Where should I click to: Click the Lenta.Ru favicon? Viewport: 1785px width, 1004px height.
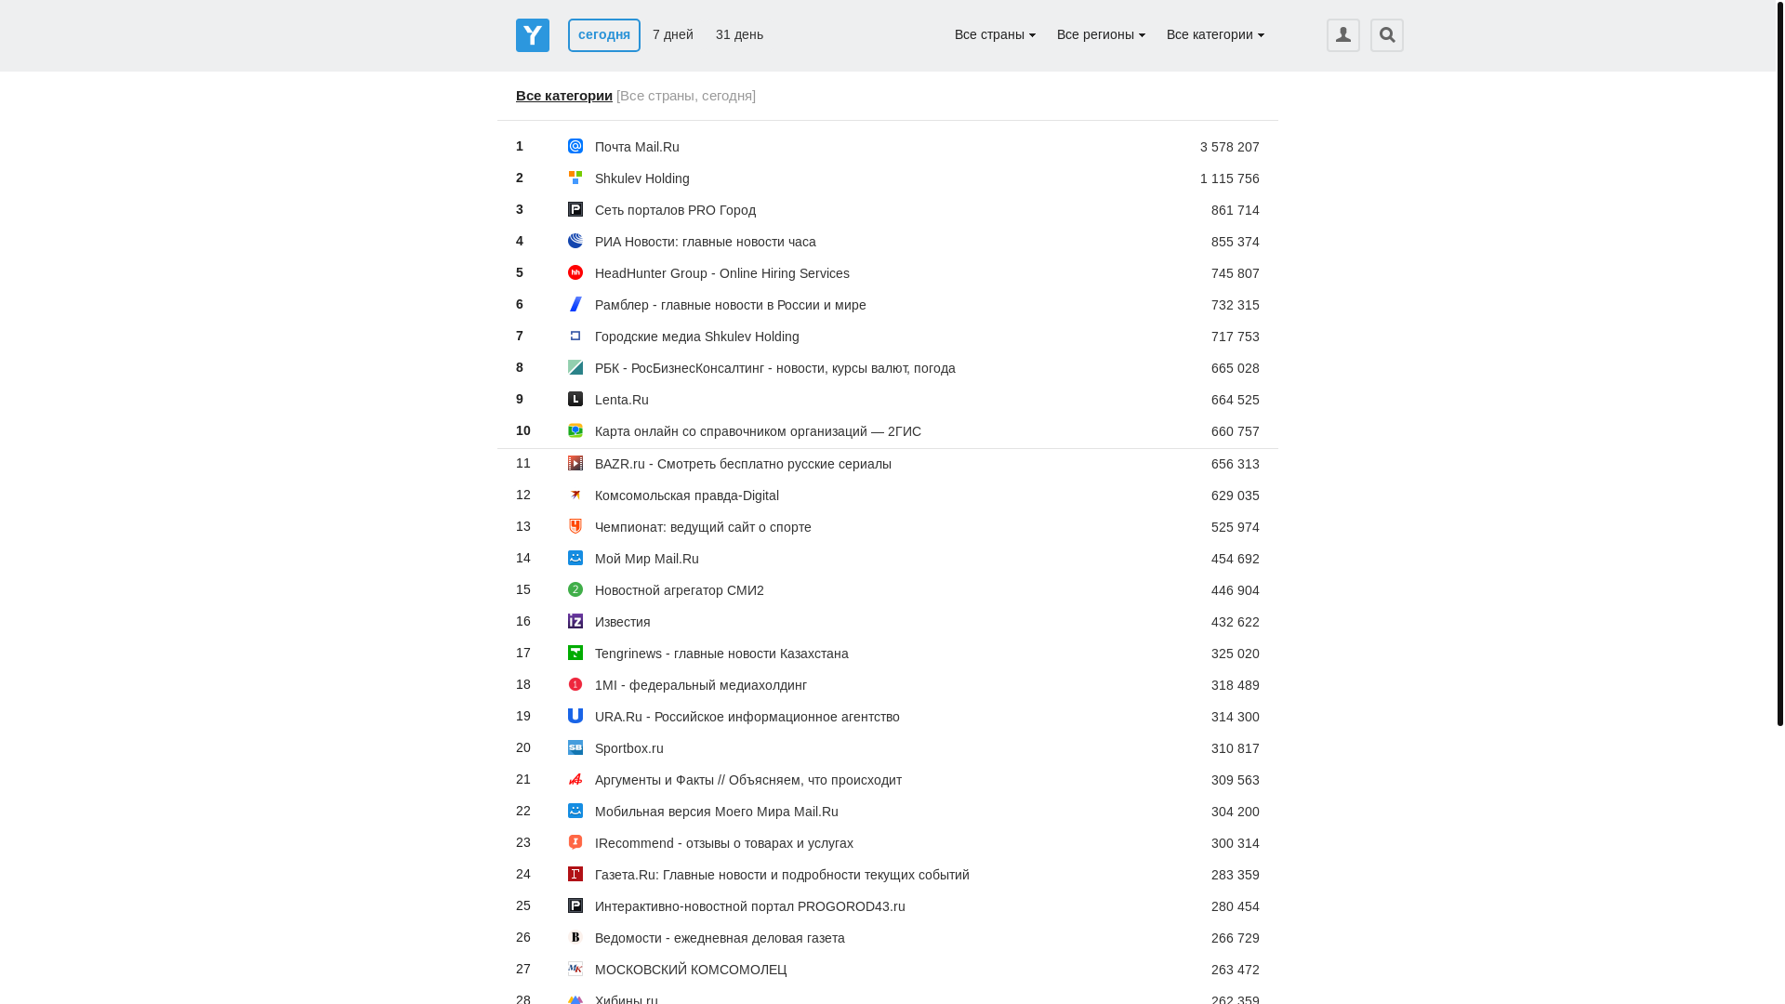pyautogui.click(x=575, y=399)
